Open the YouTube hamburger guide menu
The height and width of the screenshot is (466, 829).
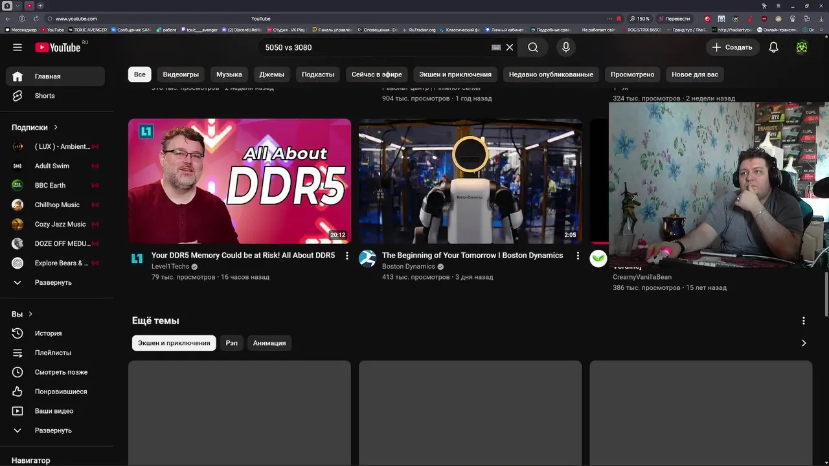(17, 47)
